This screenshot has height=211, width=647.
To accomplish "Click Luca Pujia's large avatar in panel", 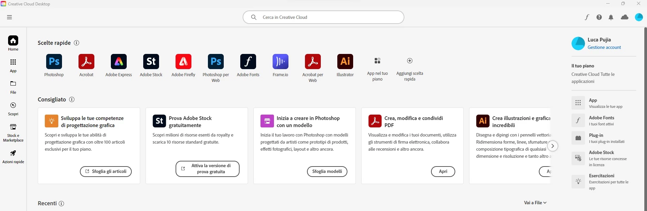I will pyautogui.click(x=578, y=43).
